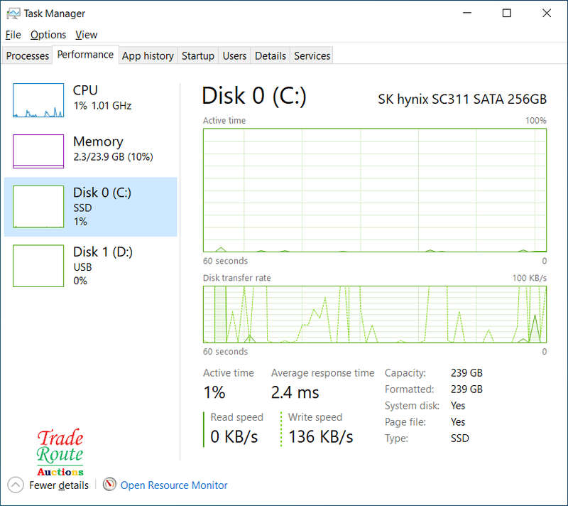Click the Memory usage mini graph thumbnail
This screenshot has height=506, width=568.
(x=38, y=151)
